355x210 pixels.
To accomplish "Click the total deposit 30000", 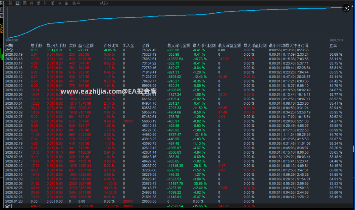I will point(128,206).
